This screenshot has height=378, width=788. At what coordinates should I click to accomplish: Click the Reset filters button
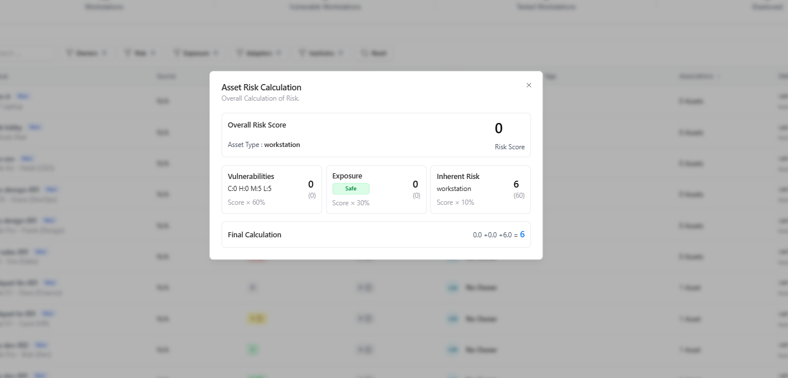374,53
